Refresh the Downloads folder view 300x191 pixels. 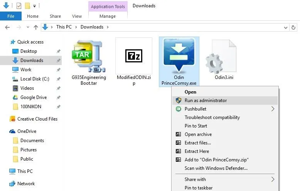point(293,27)
